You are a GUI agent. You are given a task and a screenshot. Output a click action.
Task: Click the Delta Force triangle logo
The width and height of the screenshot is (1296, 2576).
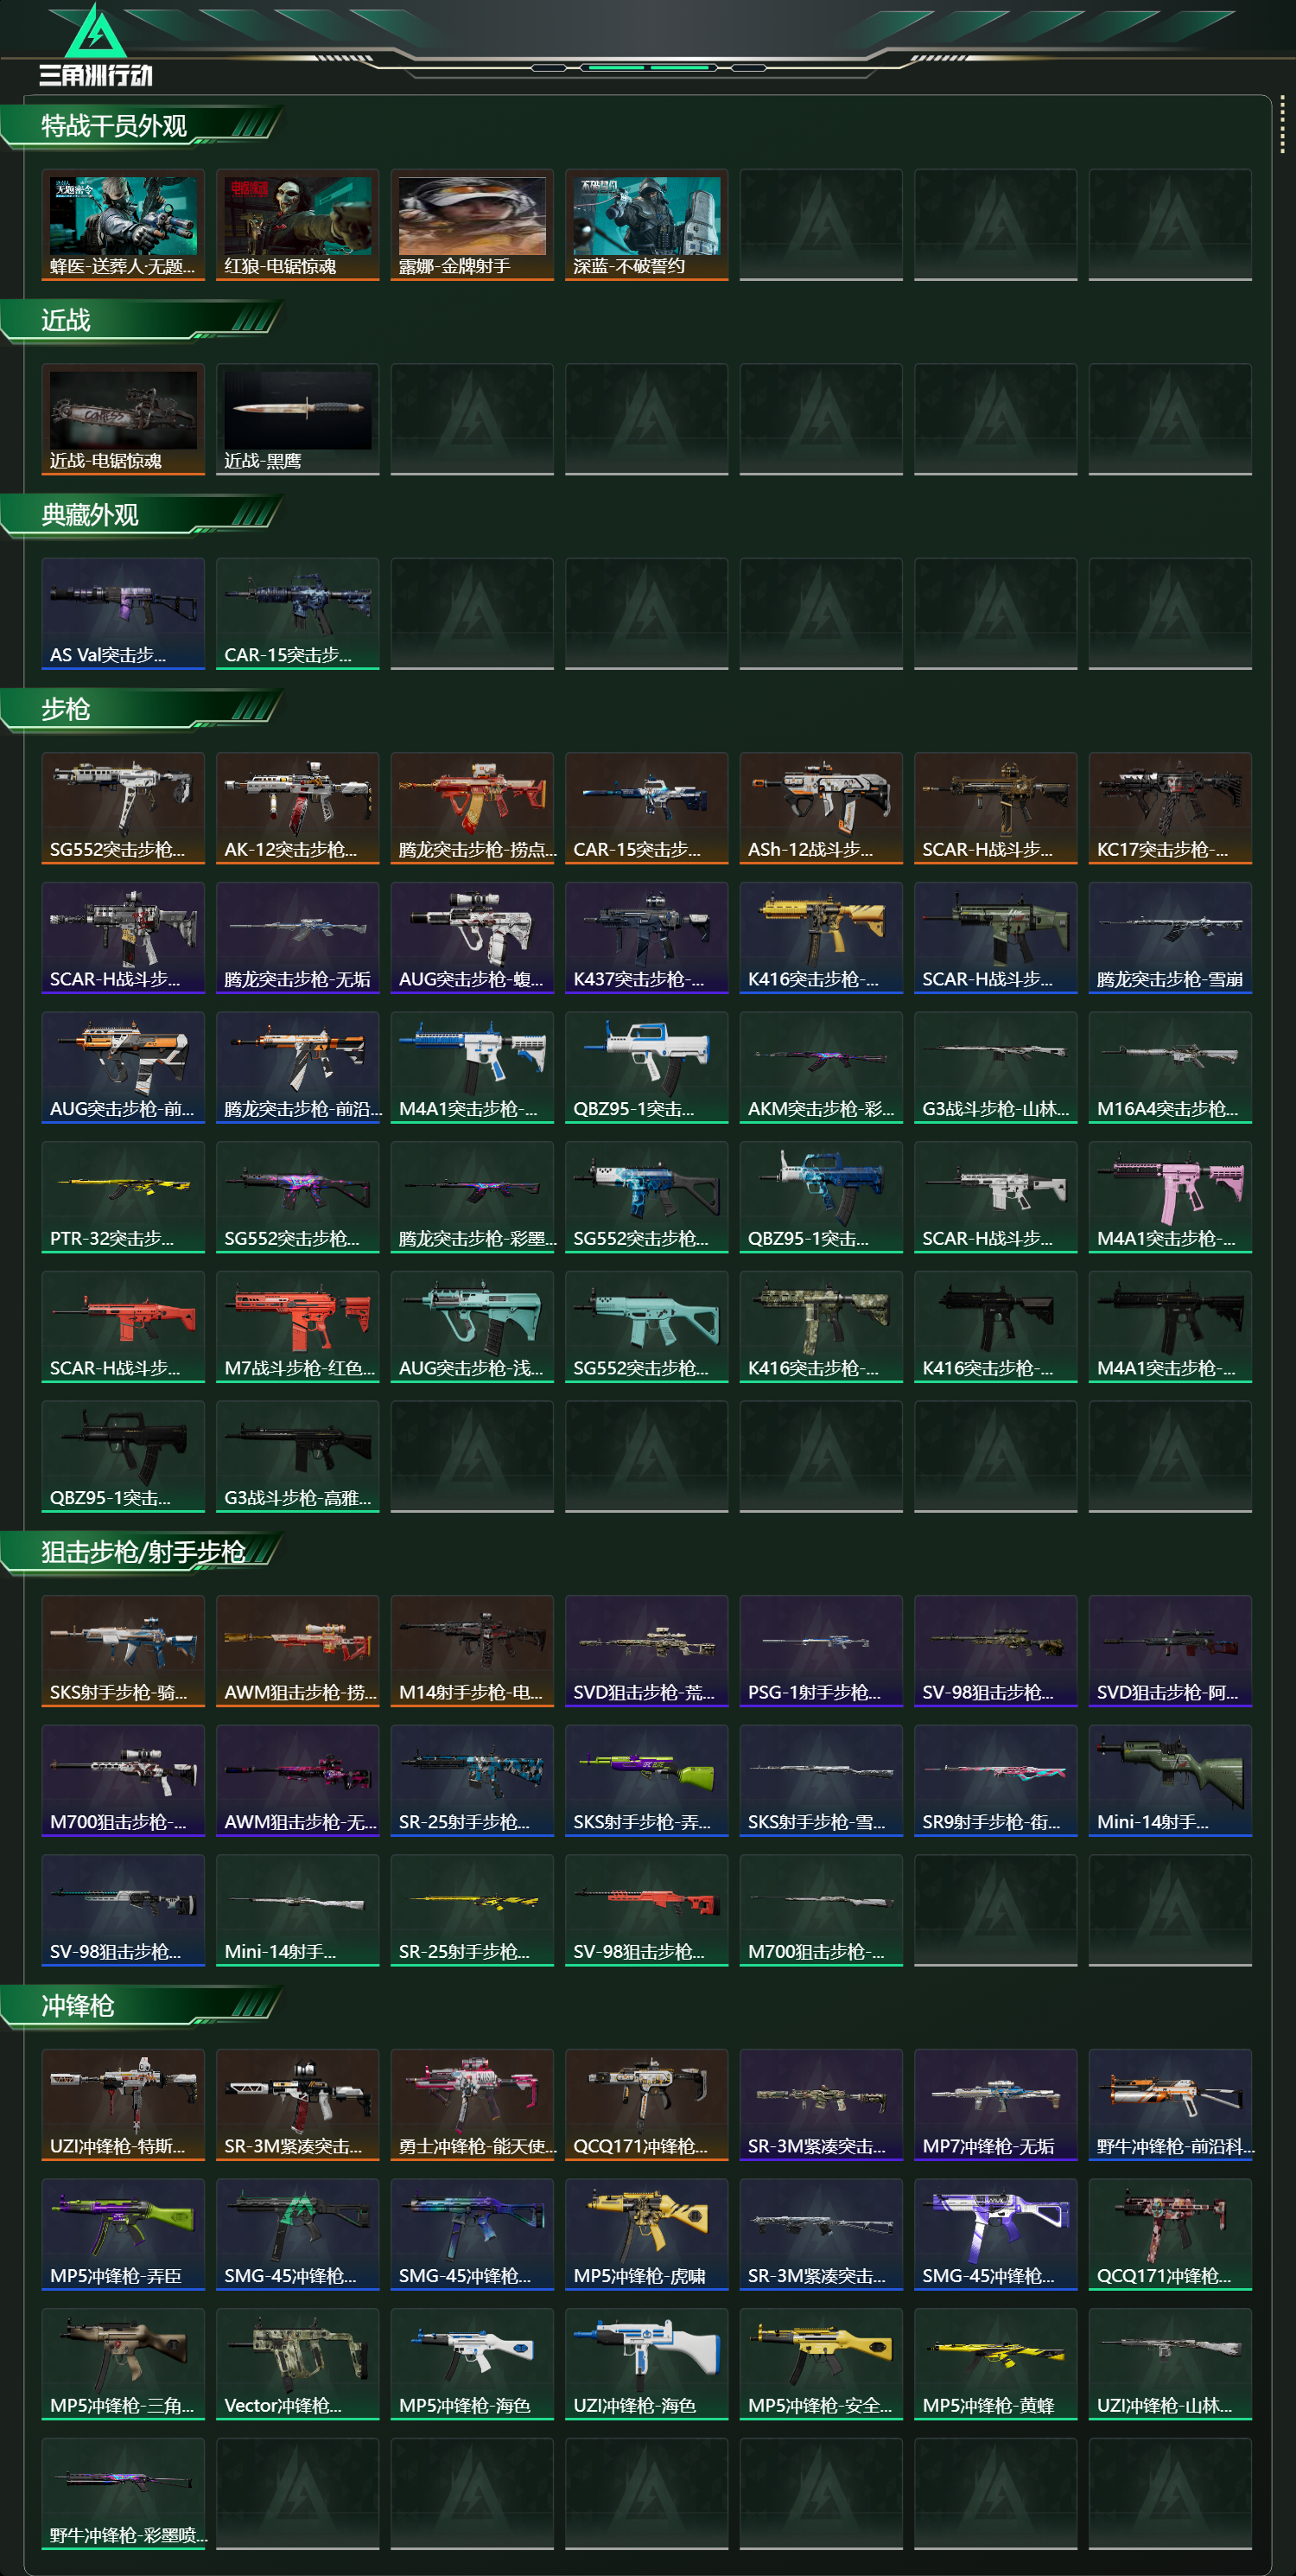tap(96, 32)
